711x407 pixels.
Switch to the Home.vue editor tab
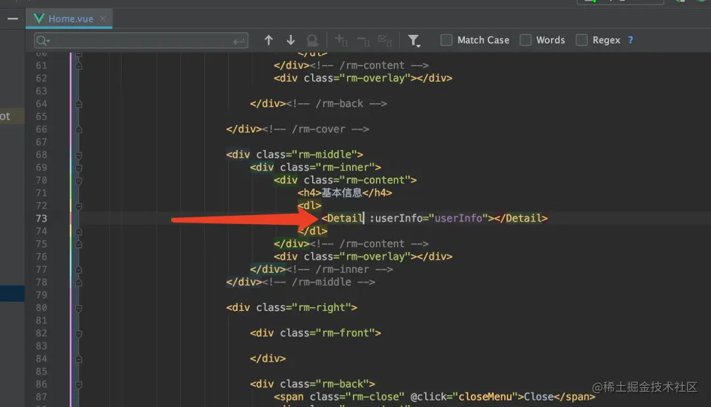(70, 18)
